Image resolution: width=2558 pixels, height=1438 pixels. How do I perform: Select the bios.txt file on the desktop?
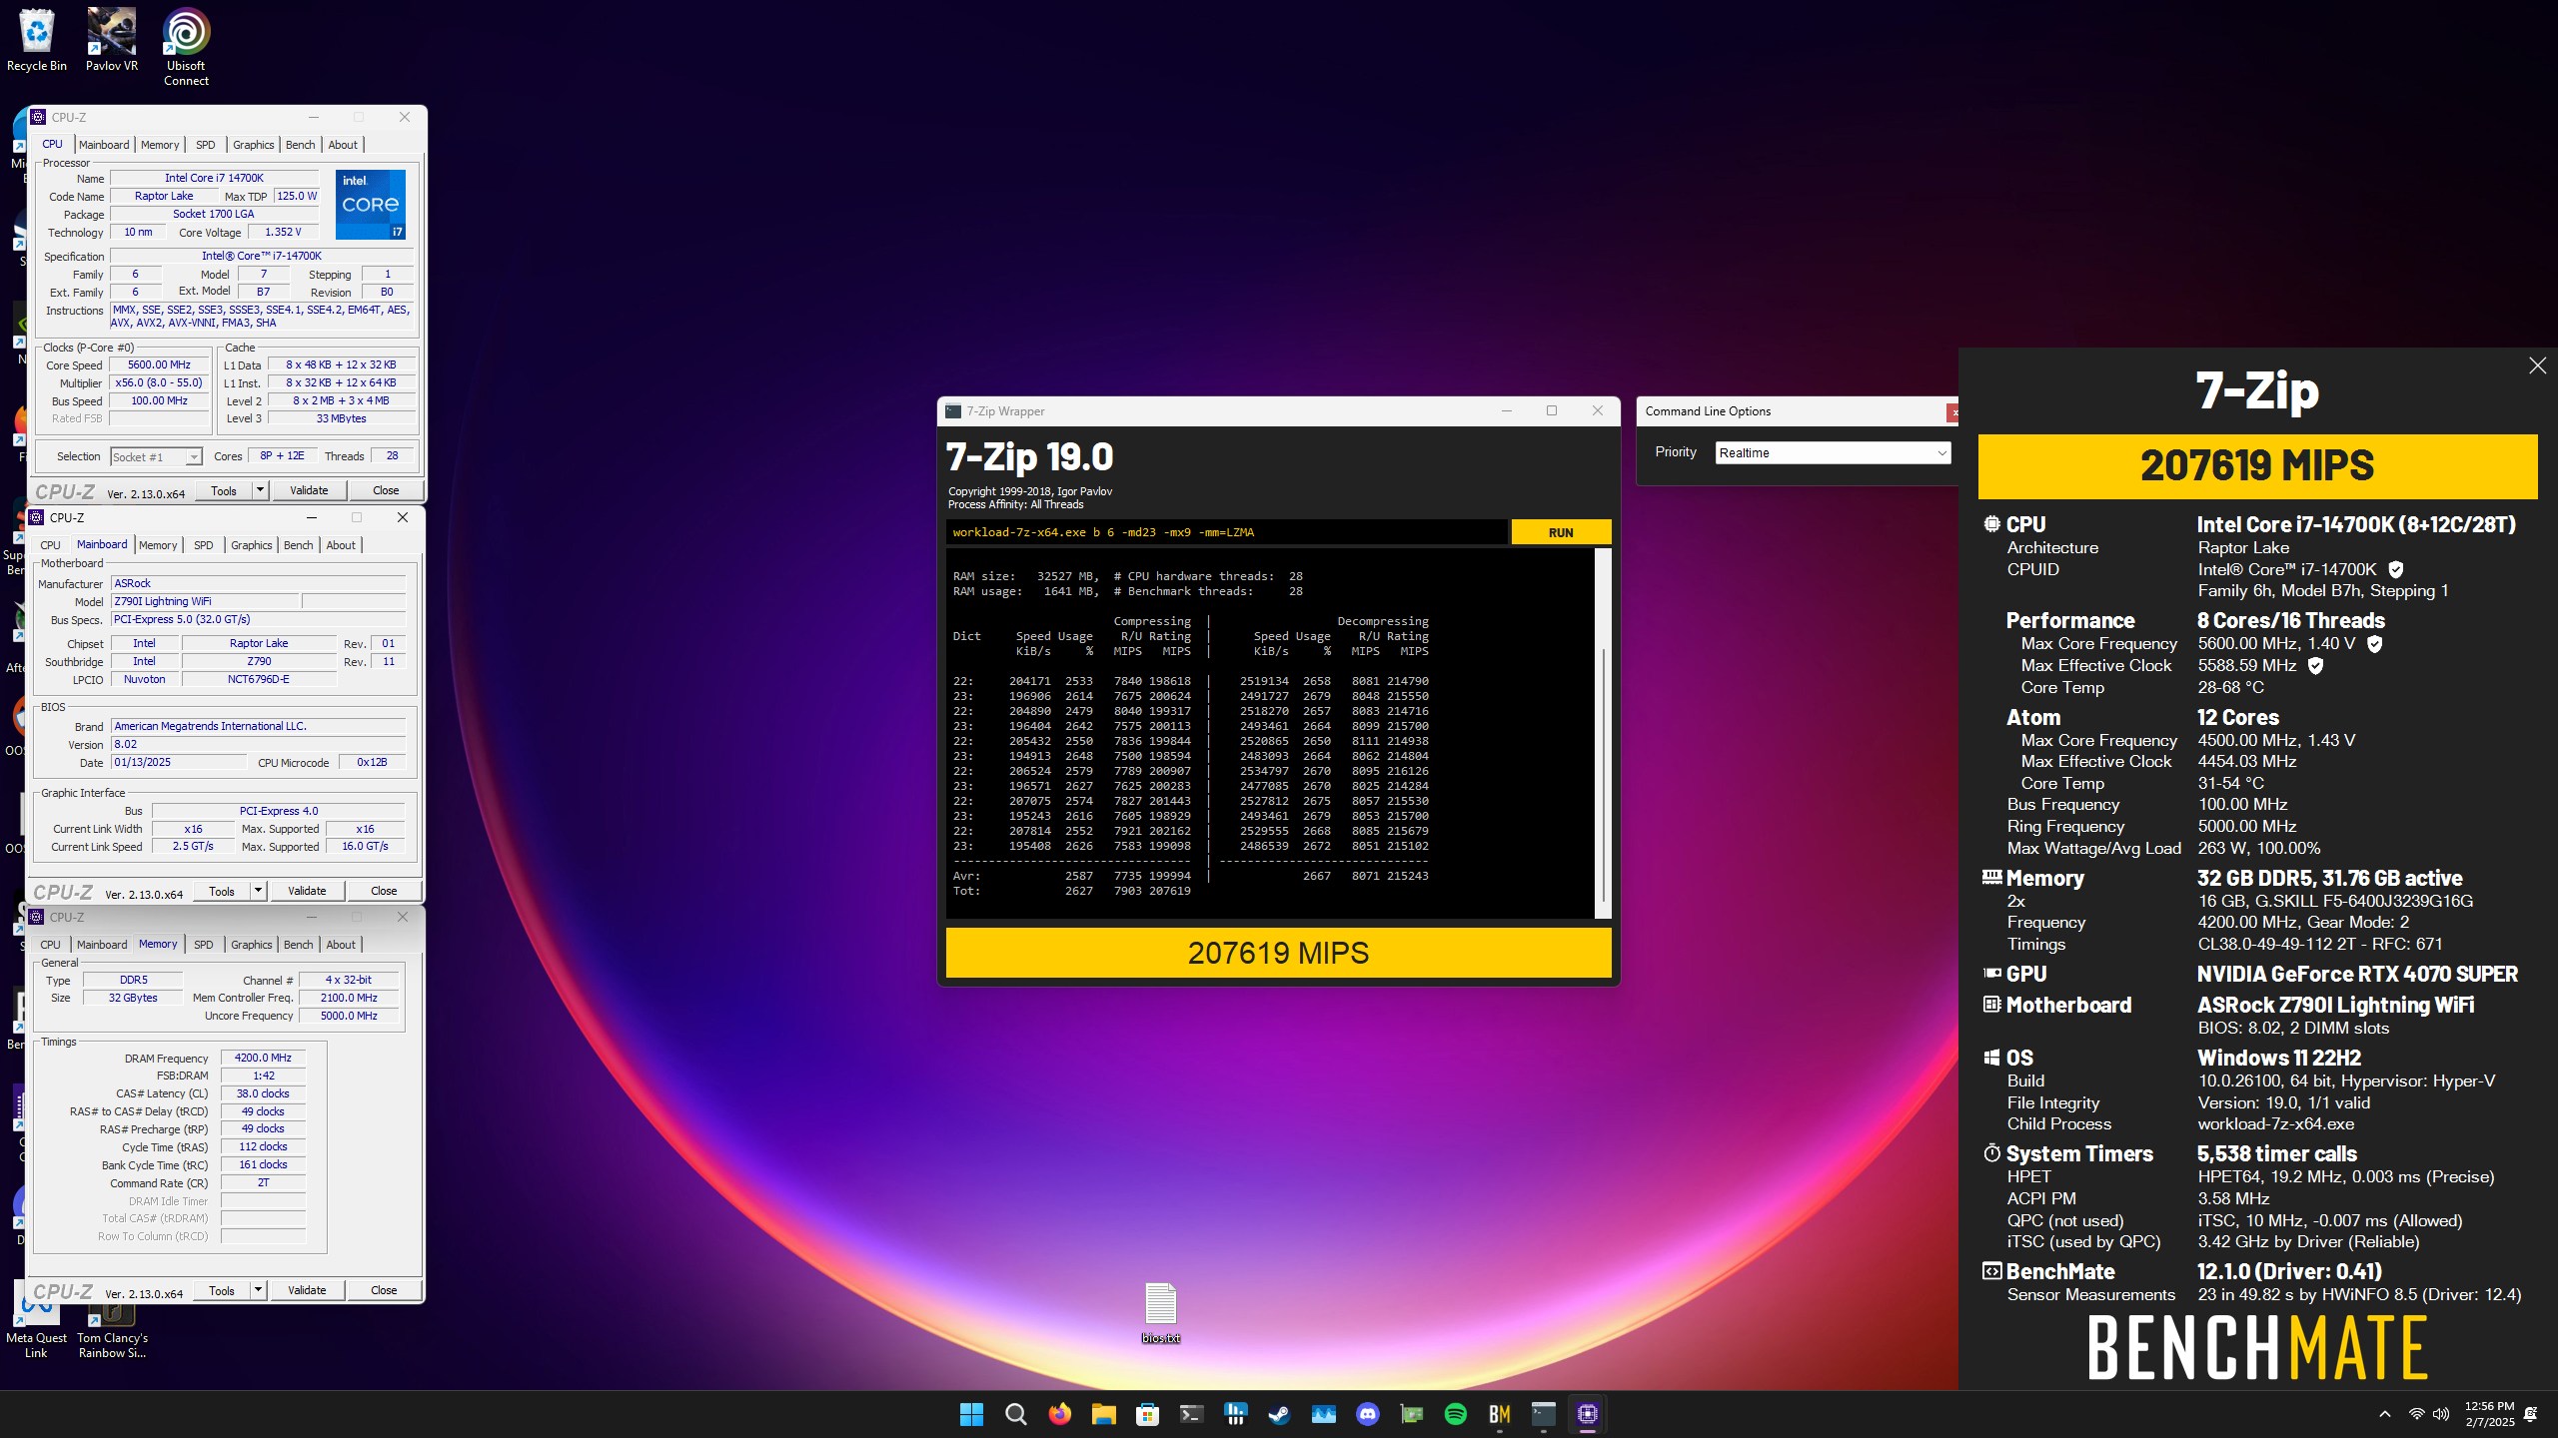pos(1160,1312)
